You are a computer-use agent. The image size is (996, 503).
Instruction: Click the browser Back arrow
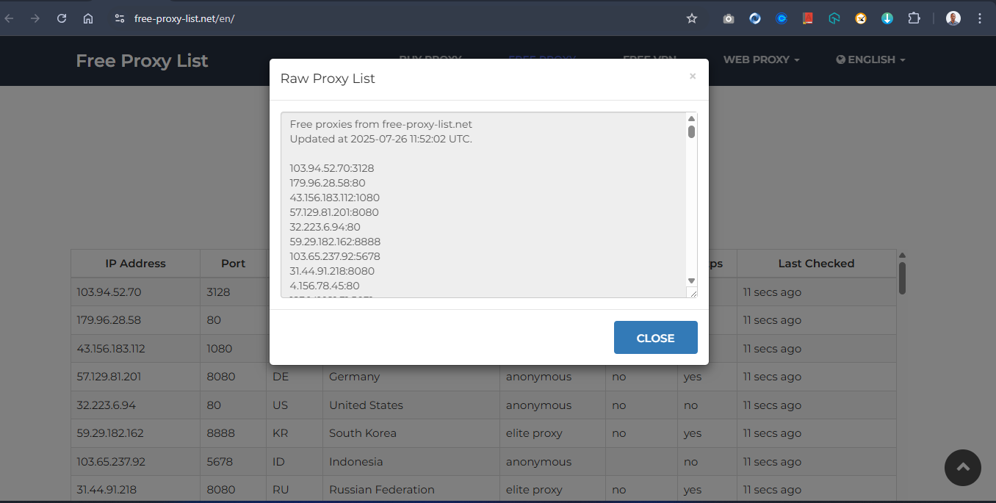[x=10, y=18]
